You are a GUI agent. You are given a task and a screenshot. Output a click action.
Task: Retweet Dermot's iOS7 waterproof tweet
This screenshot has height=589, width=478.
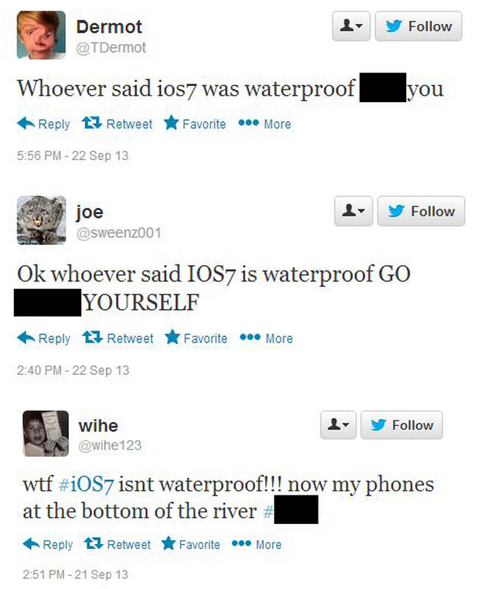click(118, 124)
